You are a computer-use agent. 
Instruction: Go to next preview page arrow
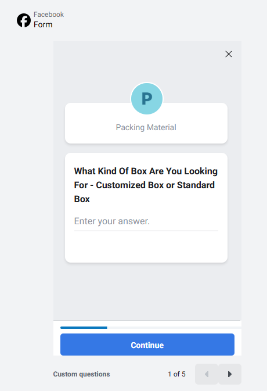[230, 374]
